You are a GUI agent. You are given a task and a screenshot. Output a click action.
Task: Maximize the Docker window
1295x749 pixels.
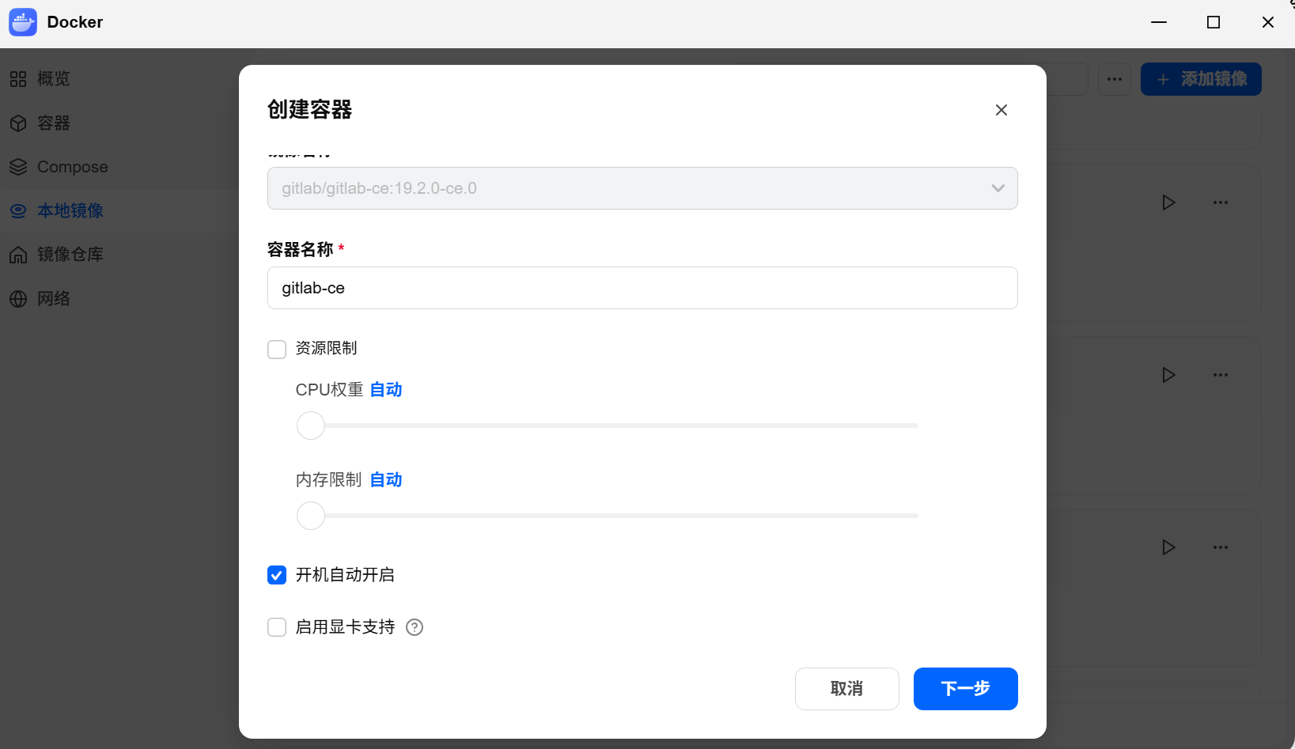click(x=1213, y=22)
